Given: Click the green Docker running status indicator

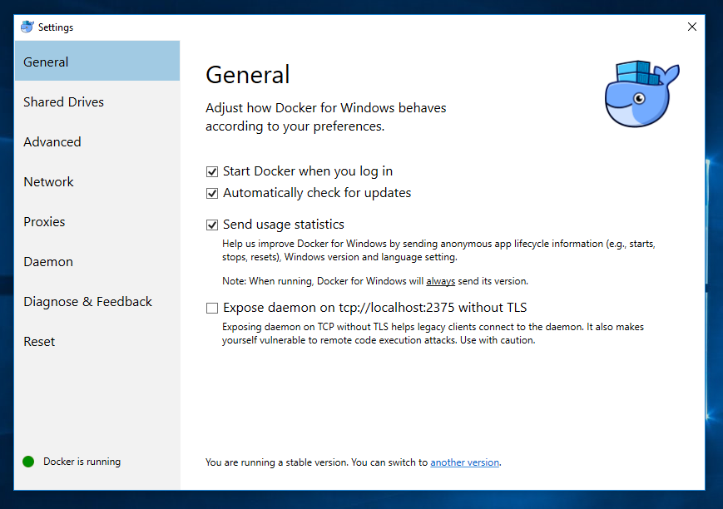Looking at the screenshot, I should coord(28,462).
